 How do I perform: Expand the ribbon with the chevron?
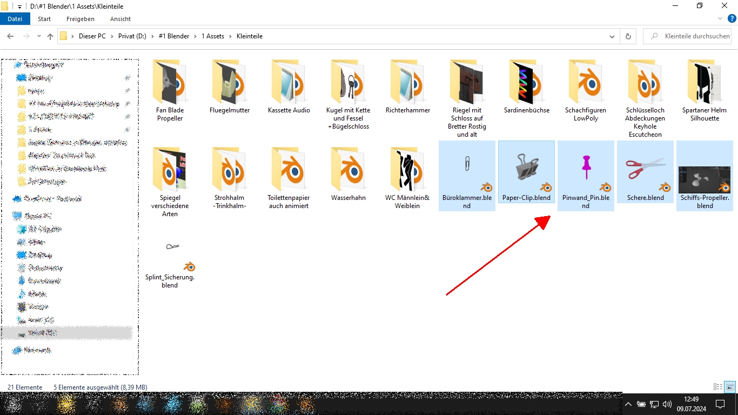(x=719, y=18)
